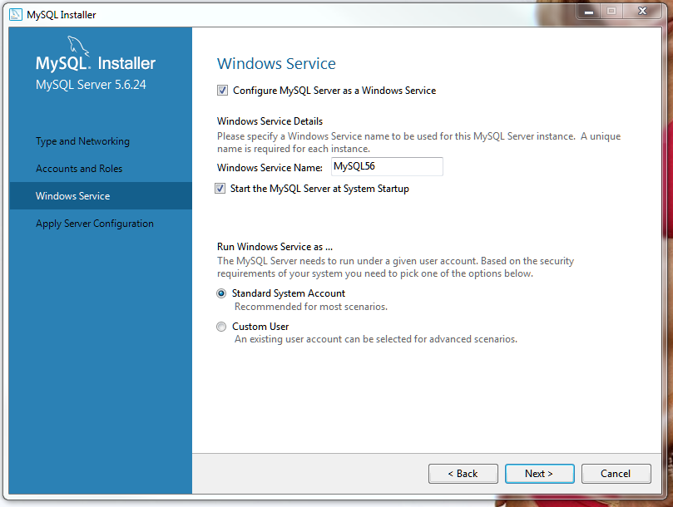
Task: Click the 'Windows Service Name:' label
Action: (x=270, y=168)
